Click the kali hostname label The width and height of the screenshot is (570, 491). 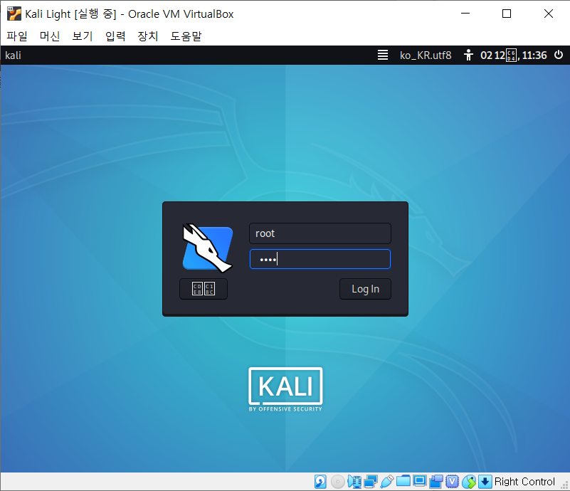pyautogui.click(x=13, y=56)
